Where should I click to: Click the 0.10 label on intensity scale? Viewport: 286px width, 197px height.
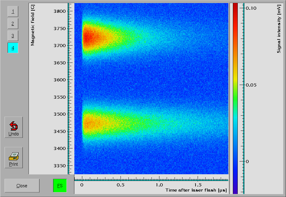pos(251,8)
